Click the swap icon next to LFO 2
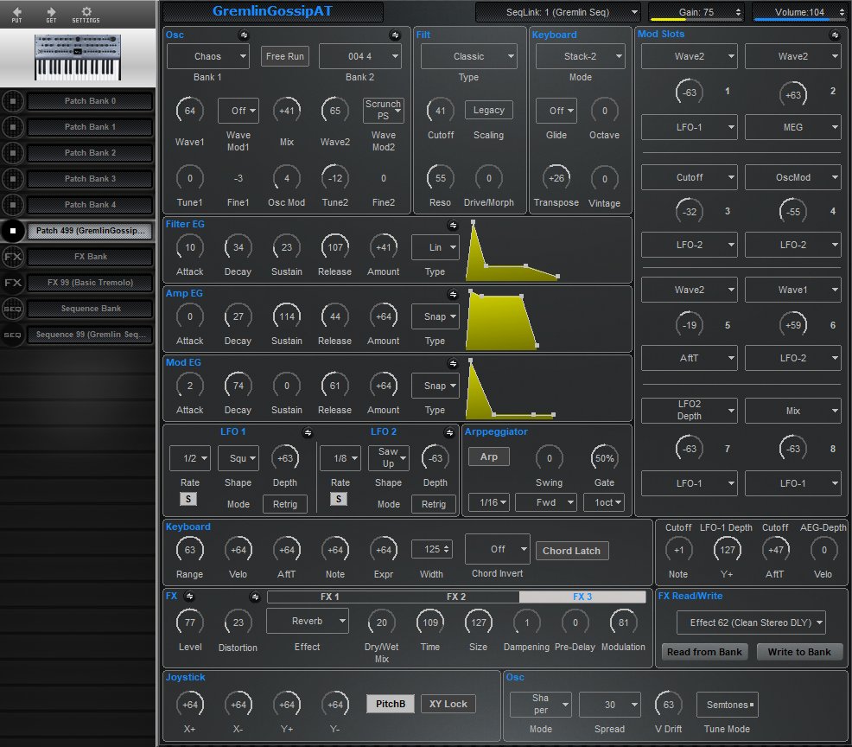The height and width of the screenshot is (747, 852). point(449,433)
